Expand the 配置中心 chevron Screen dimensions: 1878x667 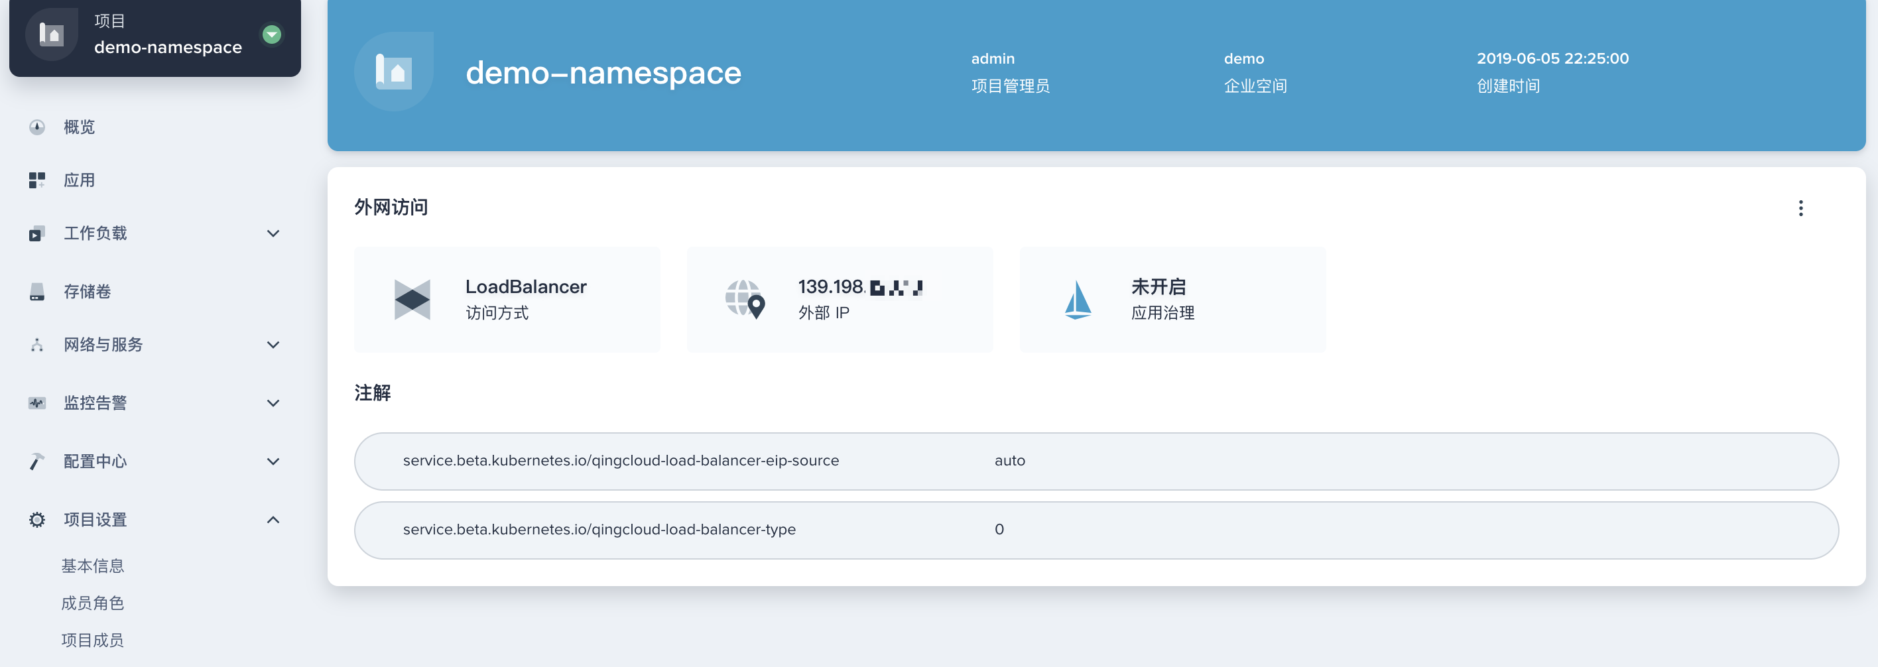(273, 461)
